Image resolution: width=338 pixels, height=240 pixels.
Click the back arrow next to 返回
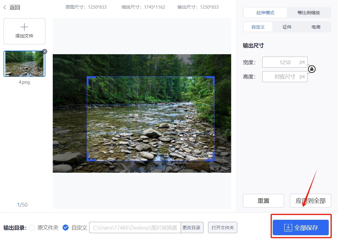pyautogui.click(x=5, y=7)
